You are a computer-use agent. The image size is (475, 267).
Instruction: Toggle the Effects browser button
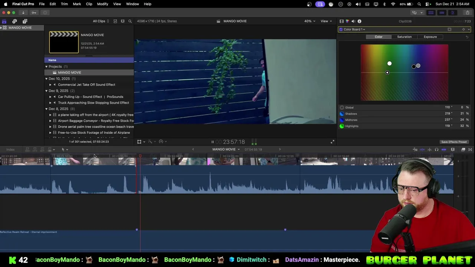463,149
